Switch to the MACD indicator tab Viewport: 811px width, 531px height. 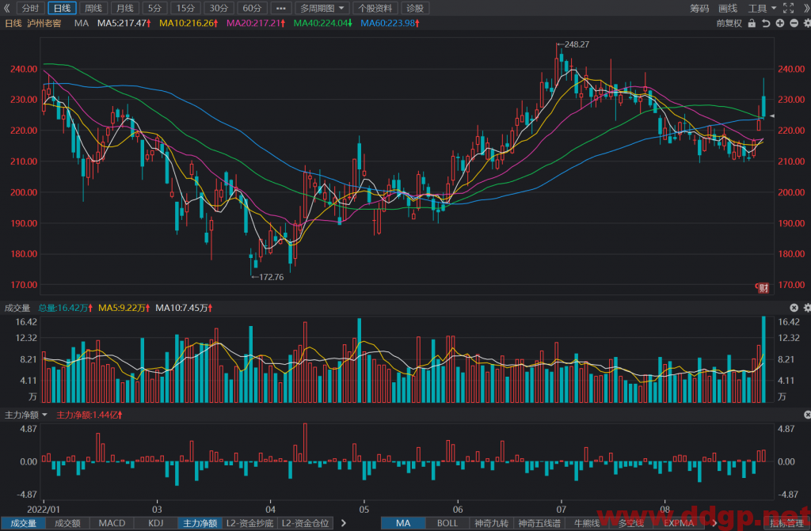[x=112, y=523]
